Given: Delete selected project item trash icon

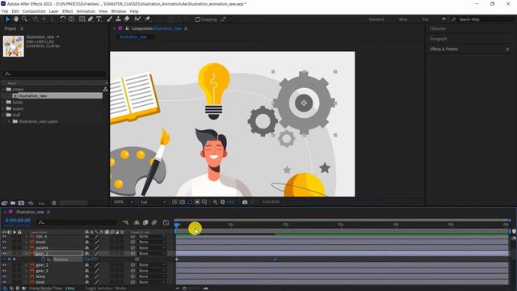Looking at the screenshot, I should click(54, 203).
